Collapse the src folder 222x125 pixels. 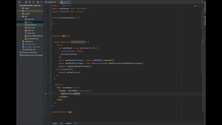[20, 16]
